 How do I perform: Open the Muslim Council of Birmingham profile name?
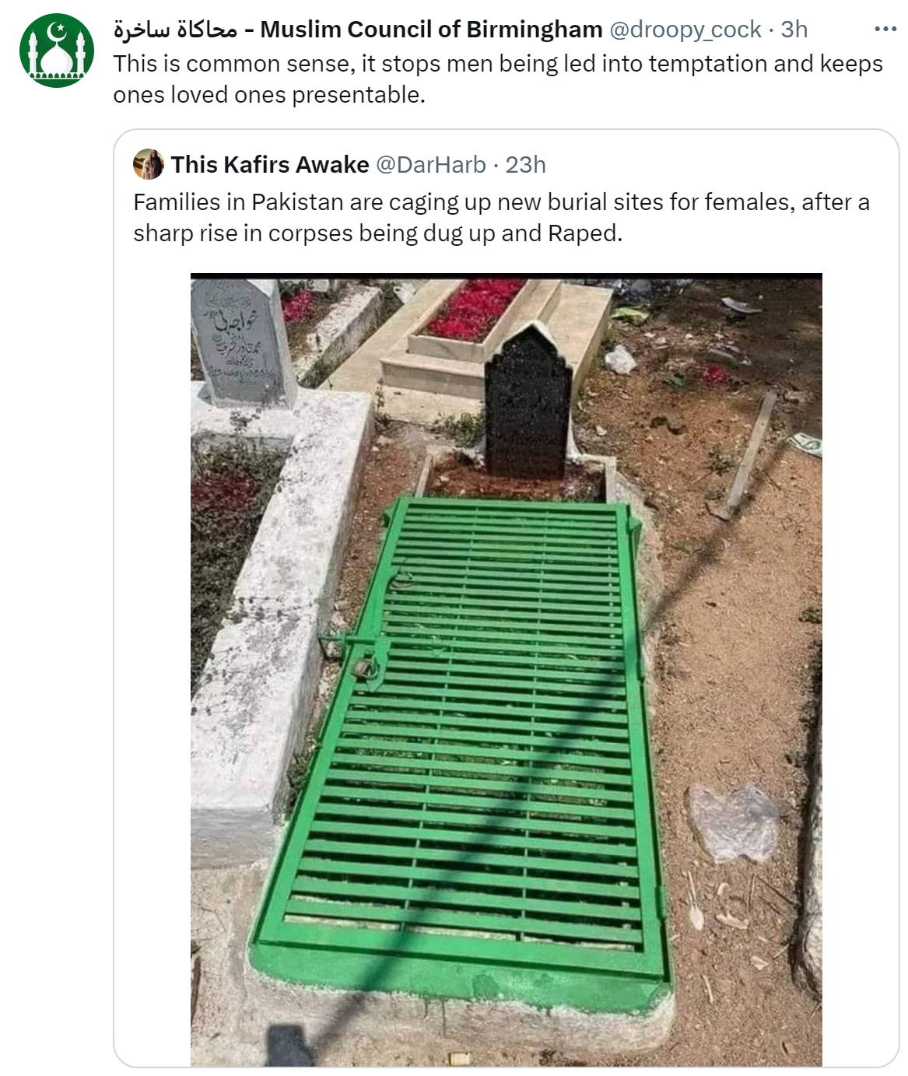click(x=431, y=30)
